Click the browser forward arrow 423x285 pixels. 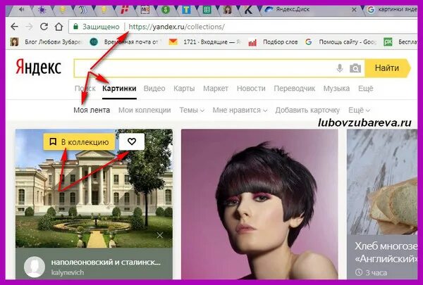click(x=29, y=27)
